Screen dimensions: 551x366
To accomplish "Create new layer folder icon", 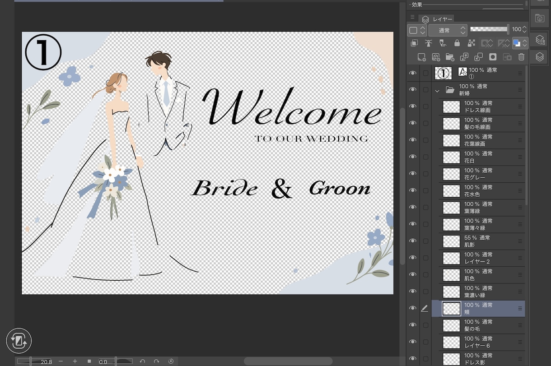I will (450, 57).
